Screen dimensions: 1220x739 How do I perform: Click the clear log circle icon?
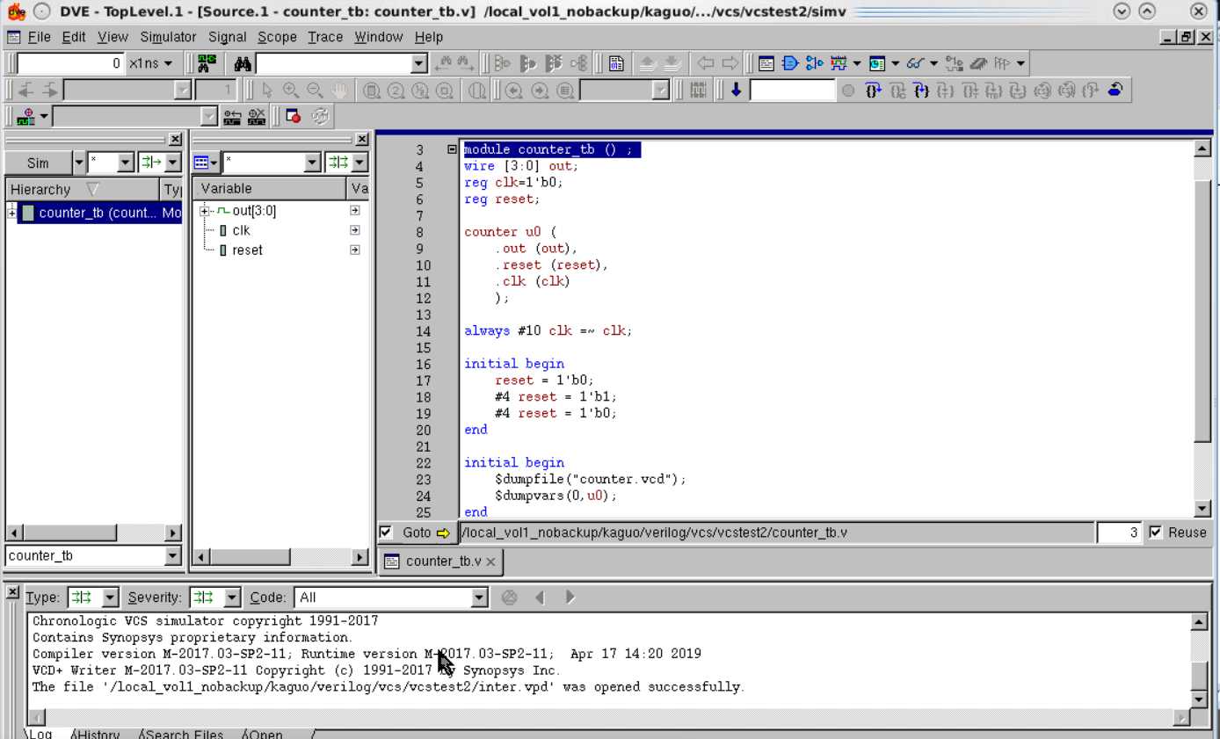coord(509,598)
